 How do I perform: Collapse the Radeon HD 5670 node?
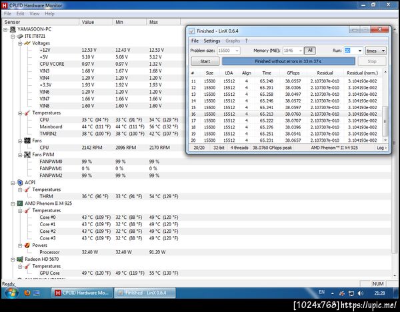pos(13,259)
